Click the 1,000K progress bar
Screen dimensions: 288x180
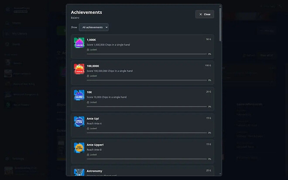pos(147,54)
